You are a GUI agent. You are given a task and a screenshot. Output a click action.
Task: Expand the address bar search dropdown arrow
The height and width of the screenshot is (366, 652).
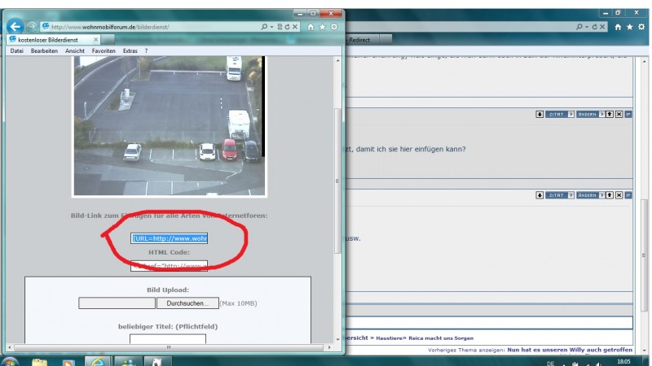tap(272, 27)
